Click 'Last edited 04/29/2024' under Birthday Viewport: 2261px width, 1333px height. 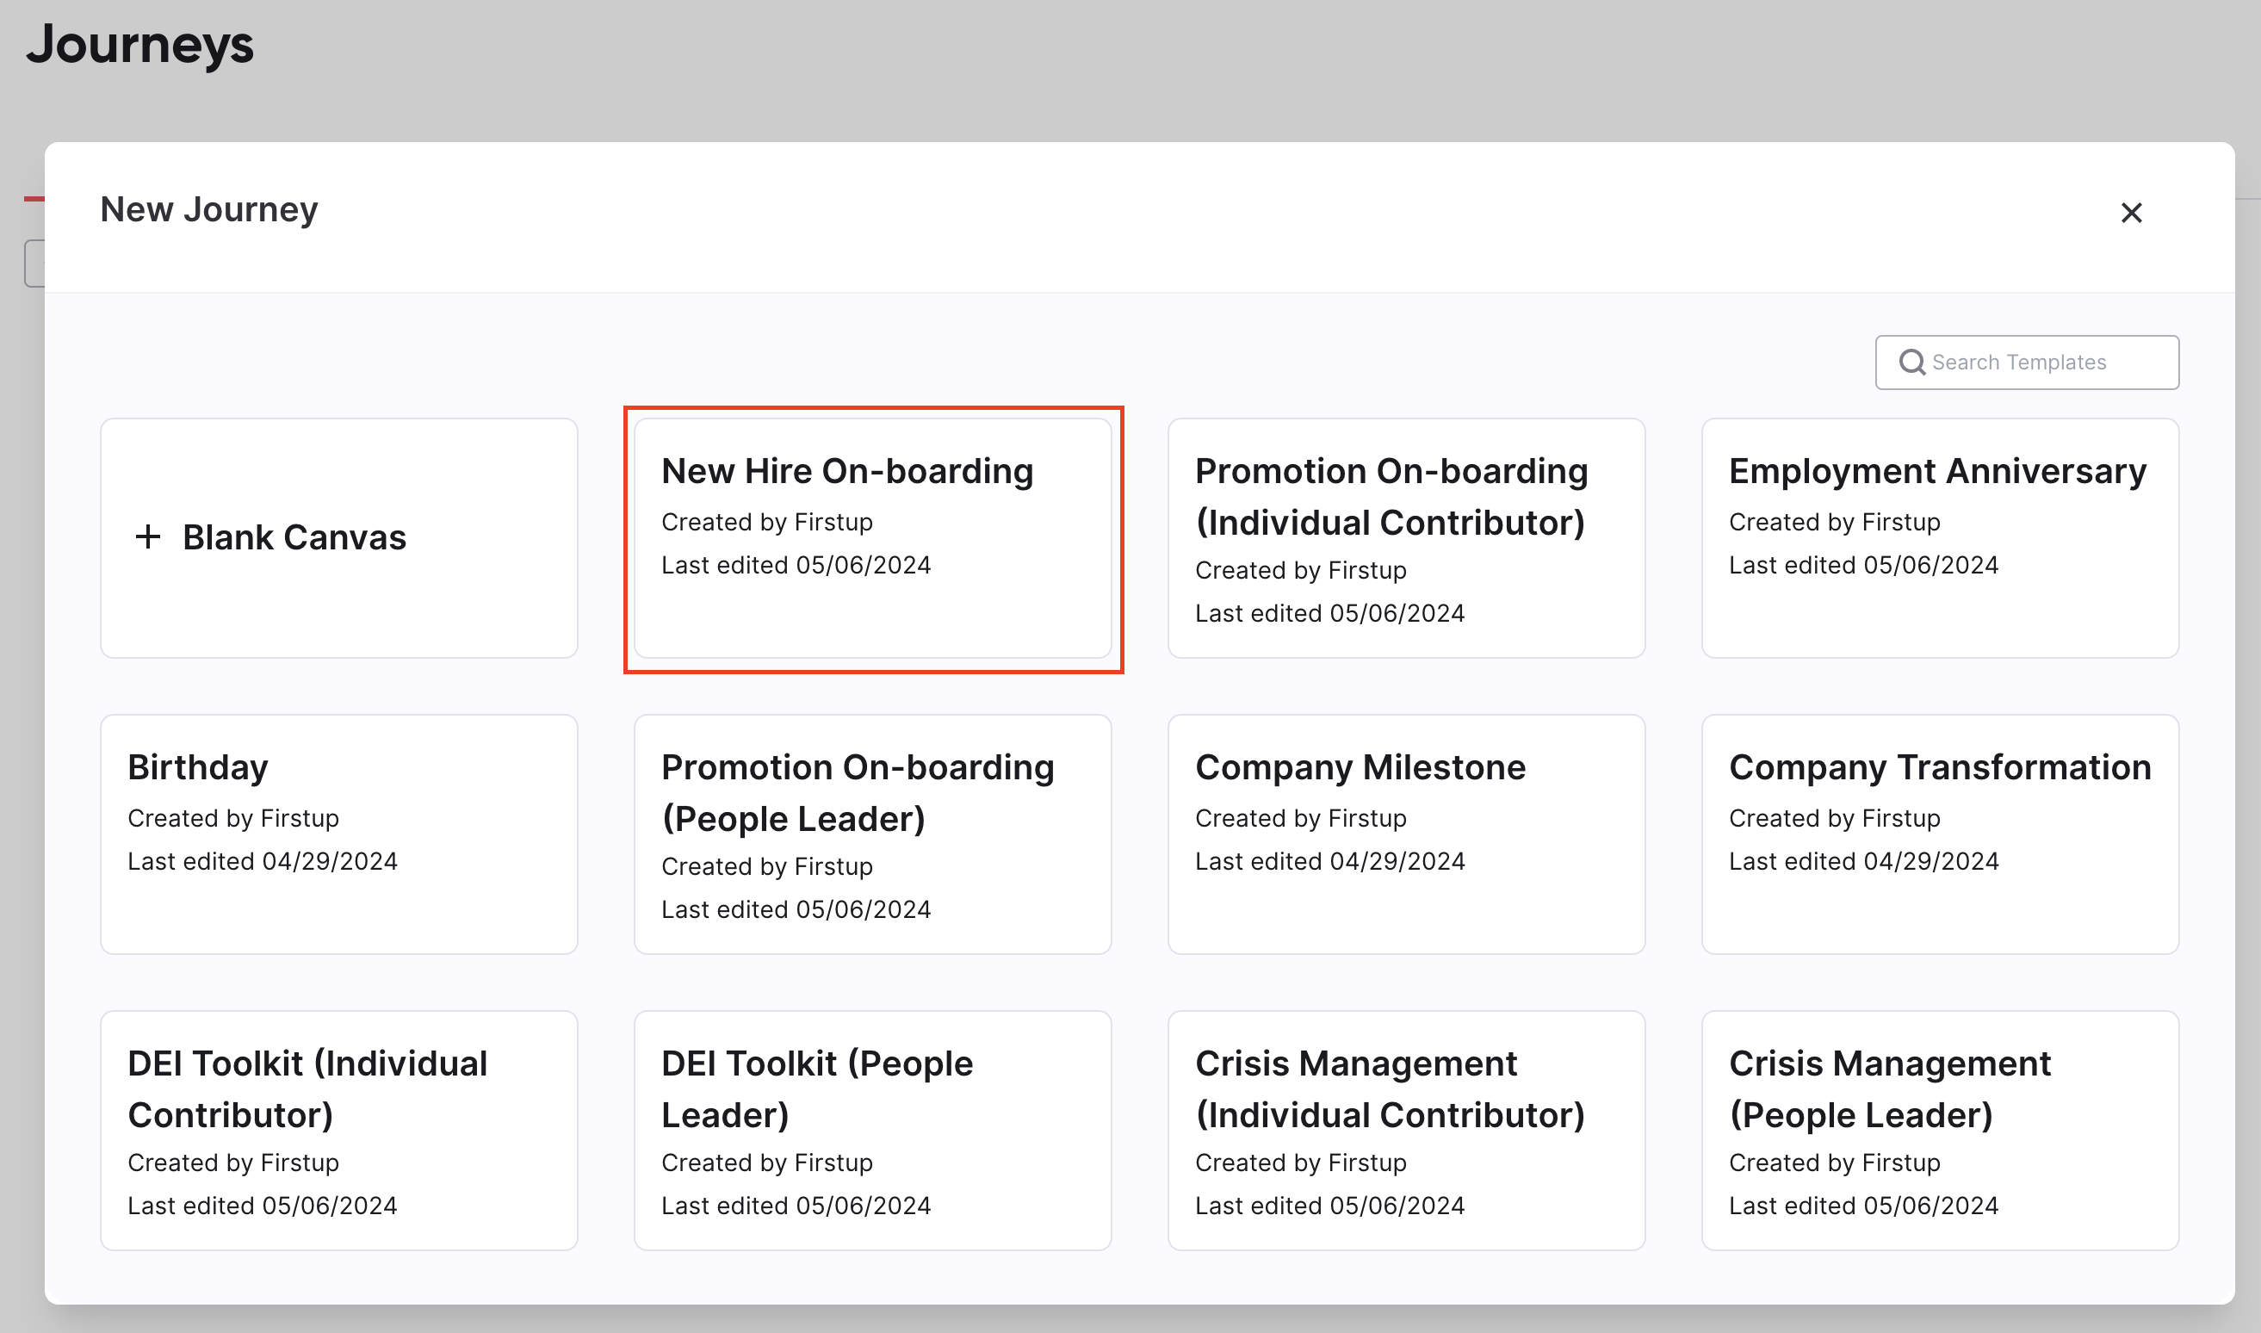click(263, 860)
